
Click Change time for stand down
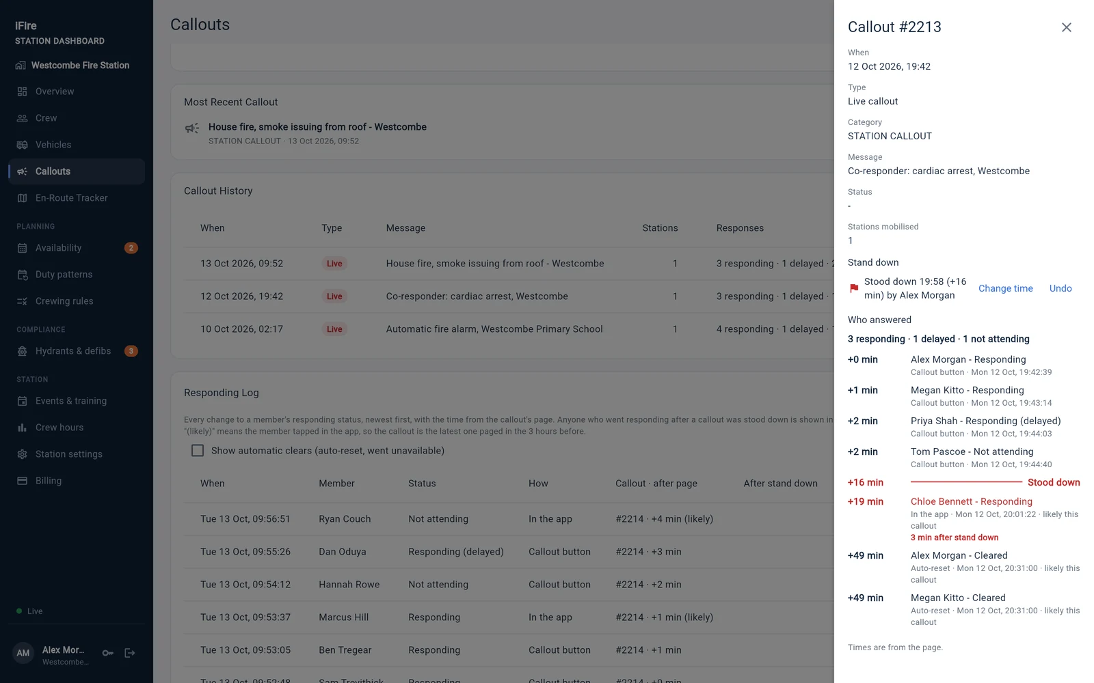click(x=1006, y=288)
